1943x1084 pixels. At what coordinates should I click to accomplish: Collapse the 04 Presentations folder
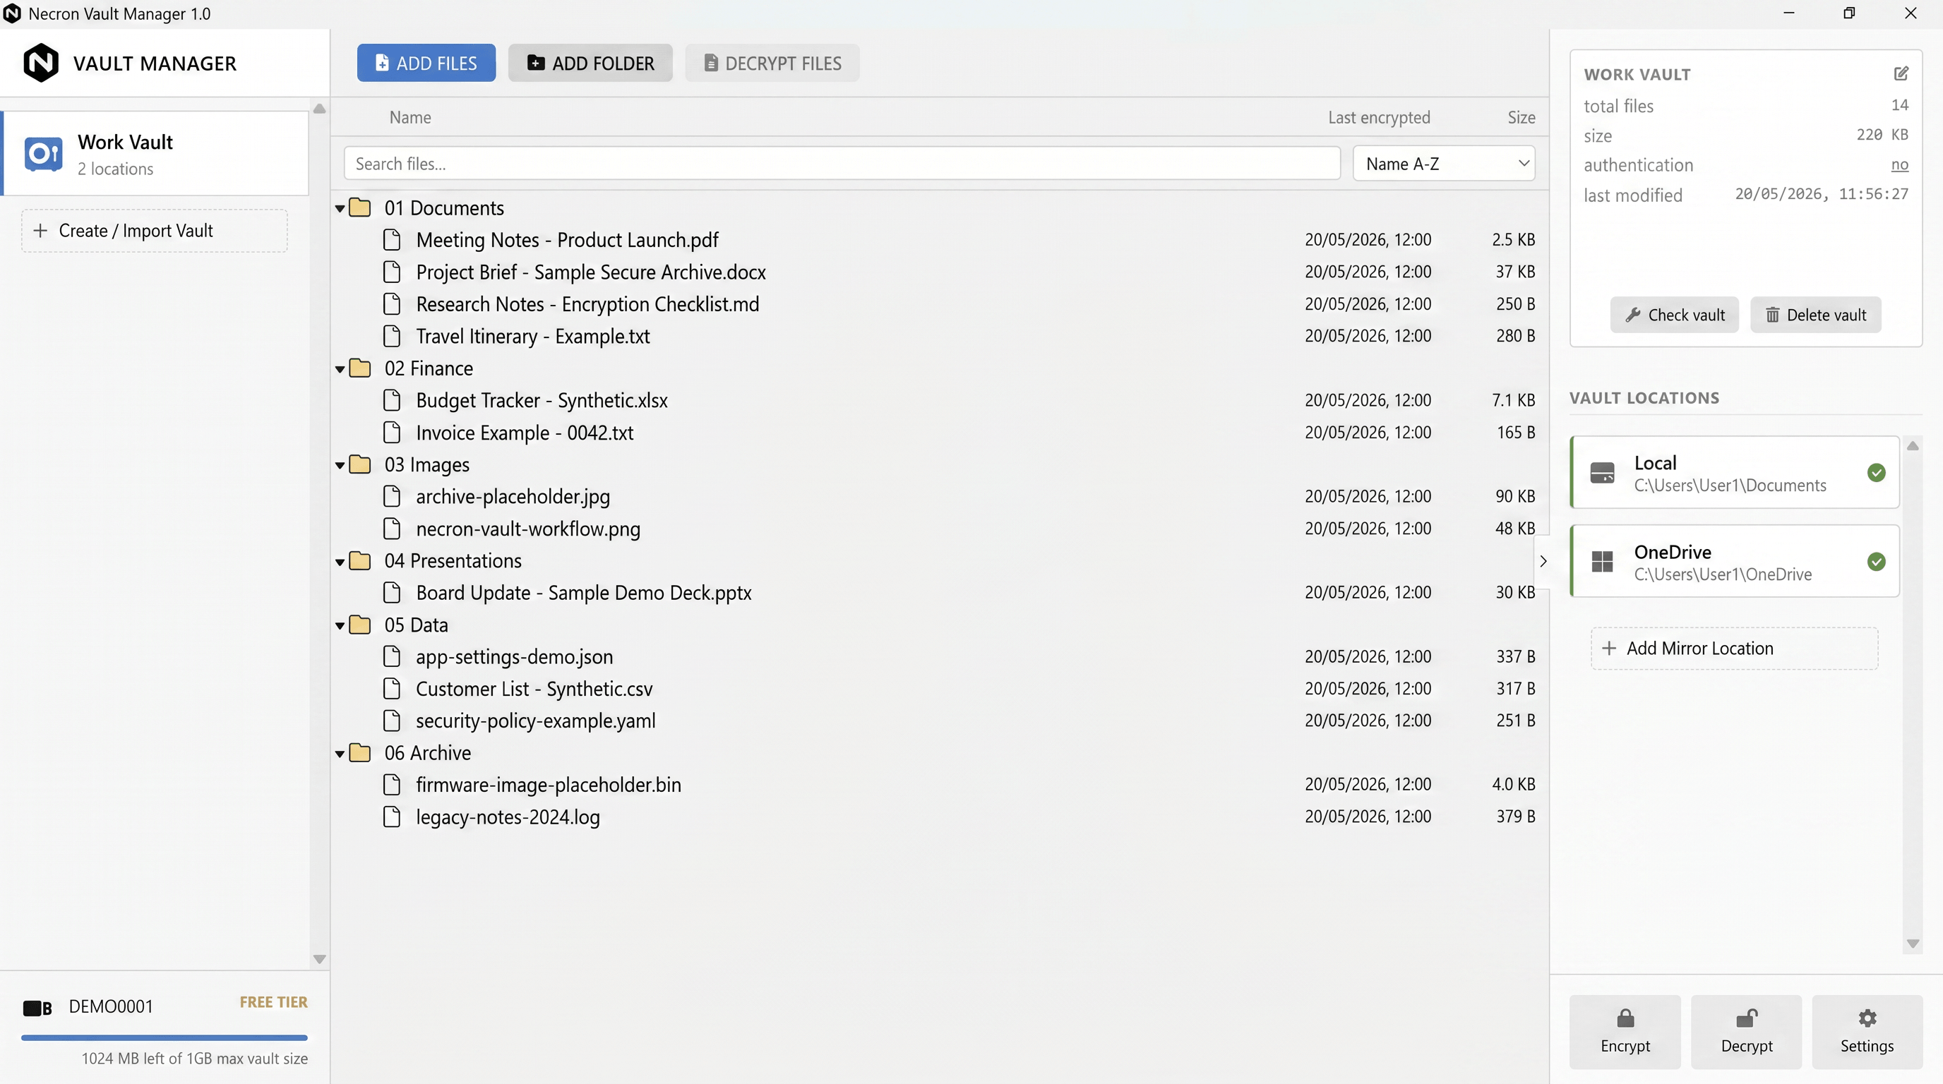click(x=340, y=562)
